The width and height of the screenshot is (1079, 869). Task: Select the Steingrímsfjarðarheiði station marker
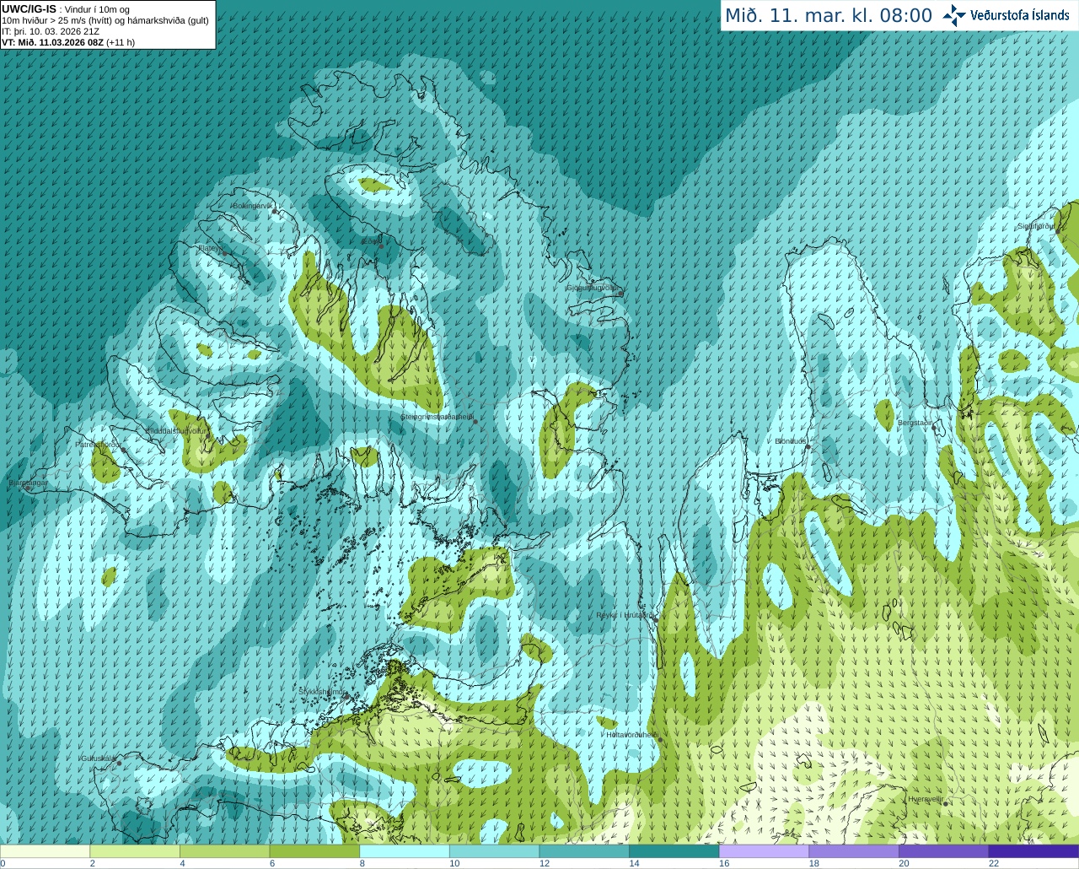[475, 422]
